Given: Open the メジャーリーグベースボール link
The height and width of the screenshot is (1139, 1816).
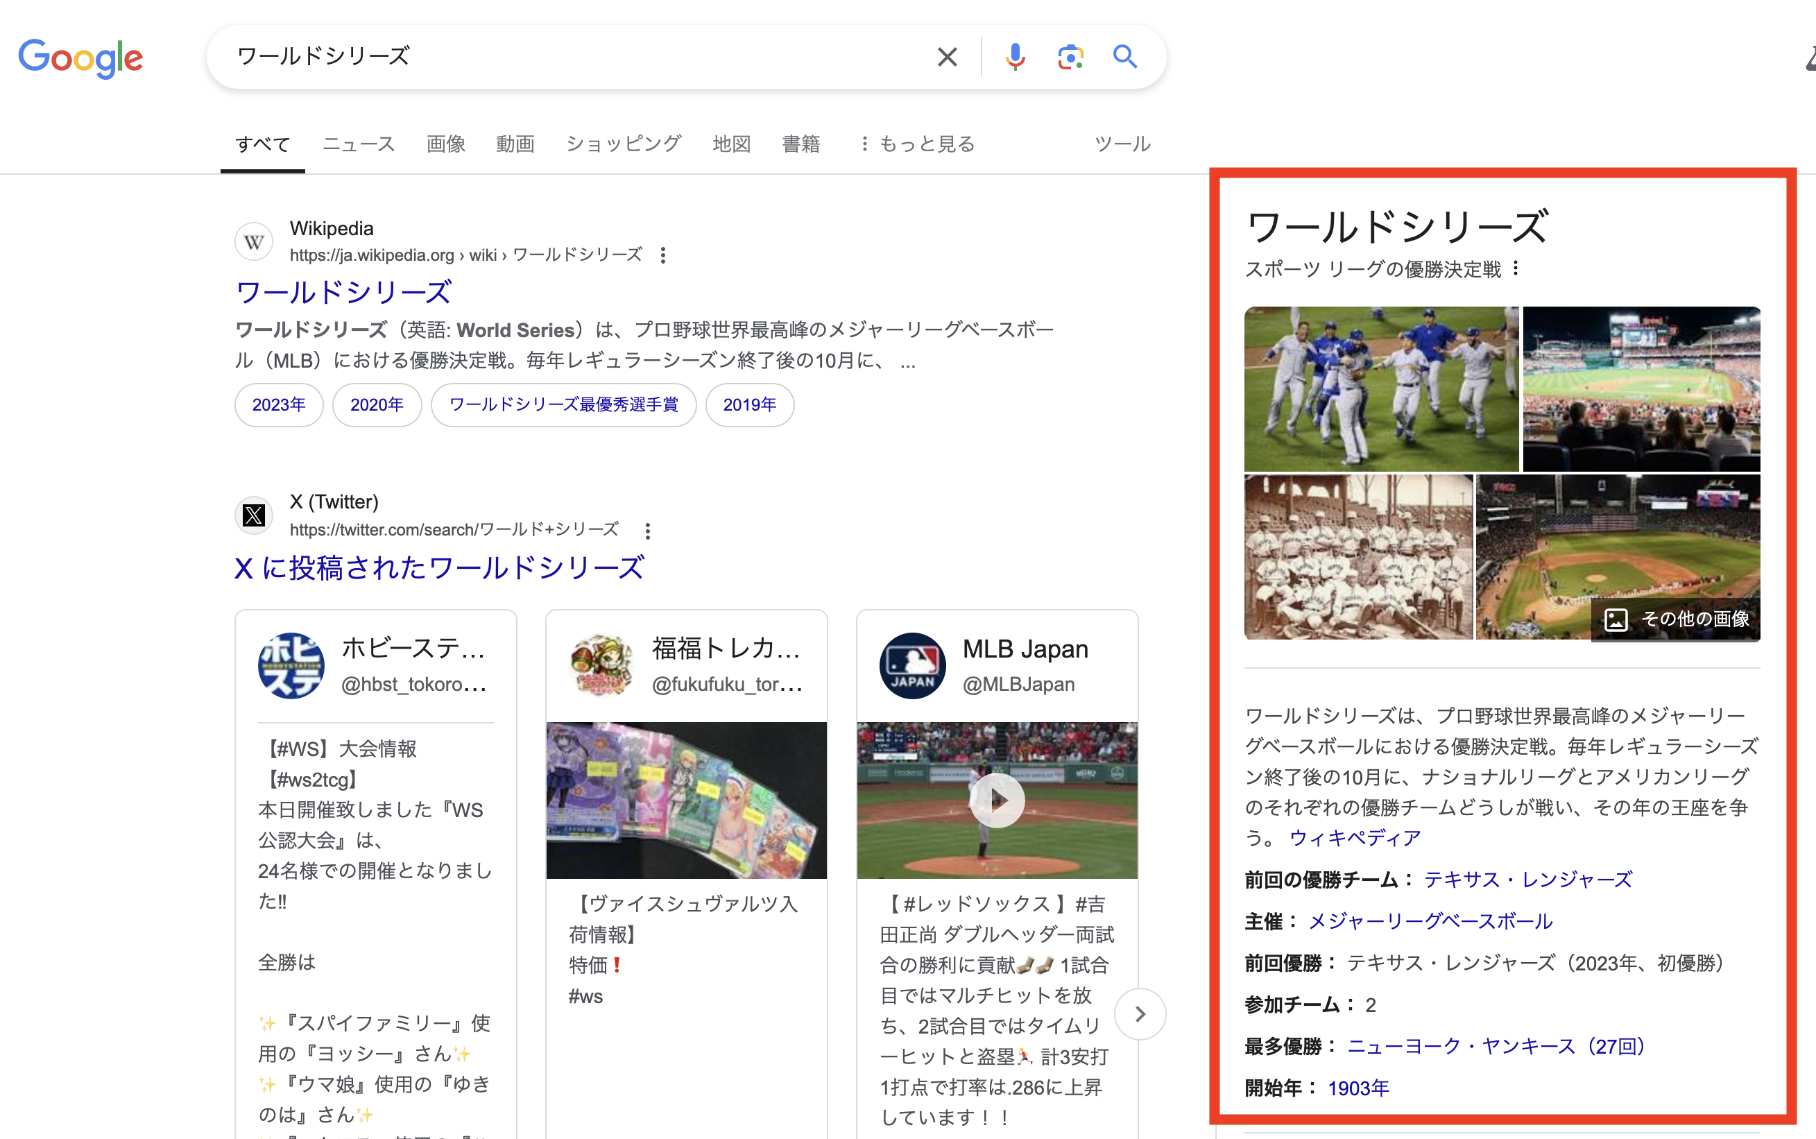Looking at the screenshot, I should click(1430, 921).
